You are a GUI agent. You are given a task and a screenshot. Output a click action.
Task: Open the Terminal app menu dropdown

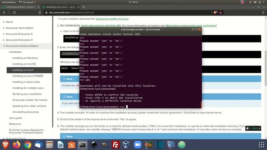28,2
